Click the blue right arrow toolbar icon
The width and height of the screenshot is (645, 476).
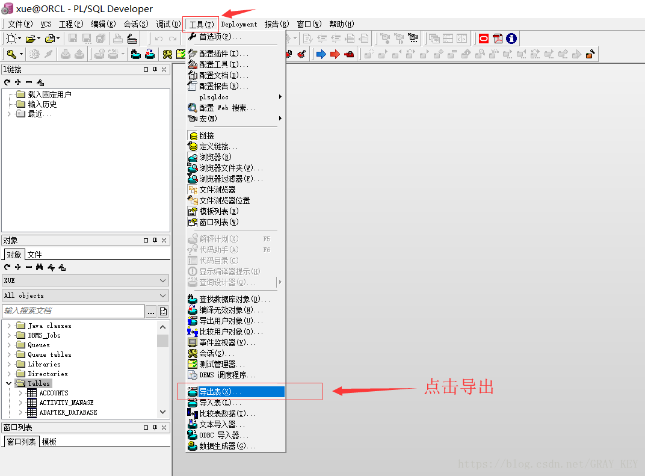(x=321, y=54)
